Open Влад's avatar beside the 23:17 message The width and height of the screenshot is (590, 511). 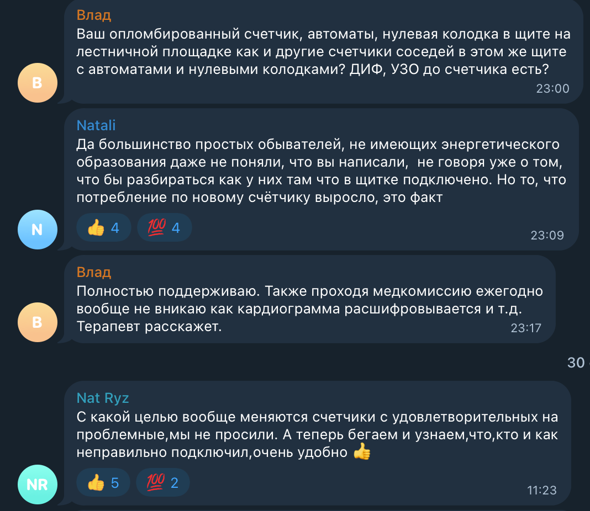pyautogui.click(x=38, y=322)
